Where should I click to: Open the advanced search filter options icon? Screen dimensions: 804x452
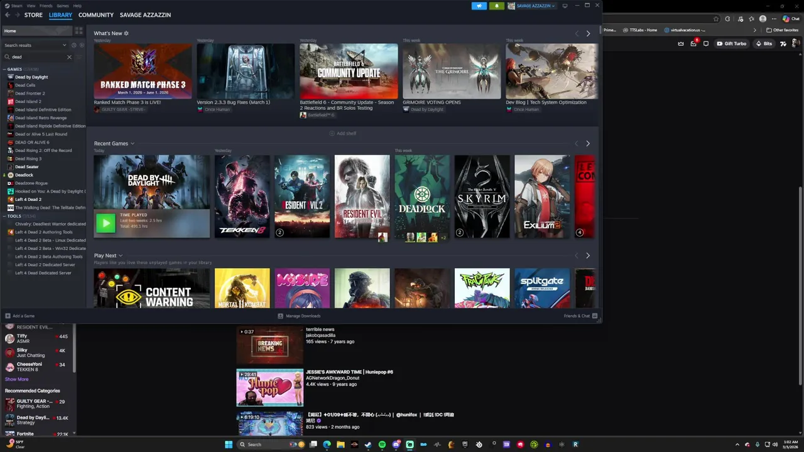[x=79, y=57]
